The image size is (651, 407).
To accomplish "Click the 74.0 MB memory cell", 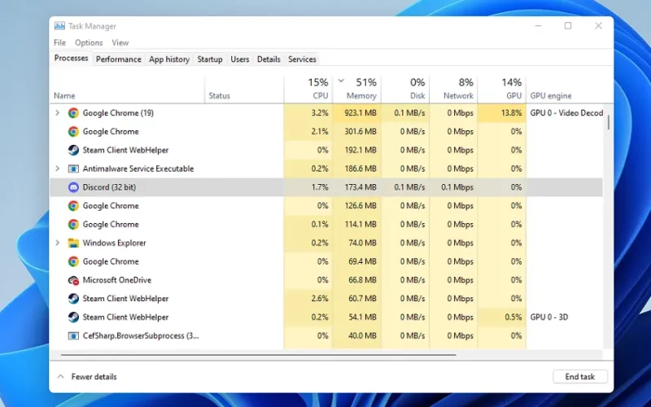I will point(357,243).
